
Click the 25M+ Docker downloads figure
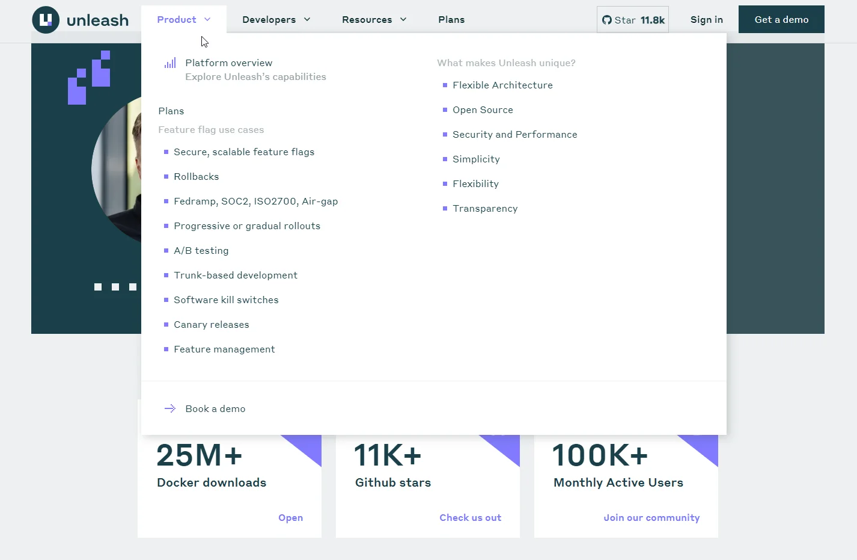[x=200, y=455]
